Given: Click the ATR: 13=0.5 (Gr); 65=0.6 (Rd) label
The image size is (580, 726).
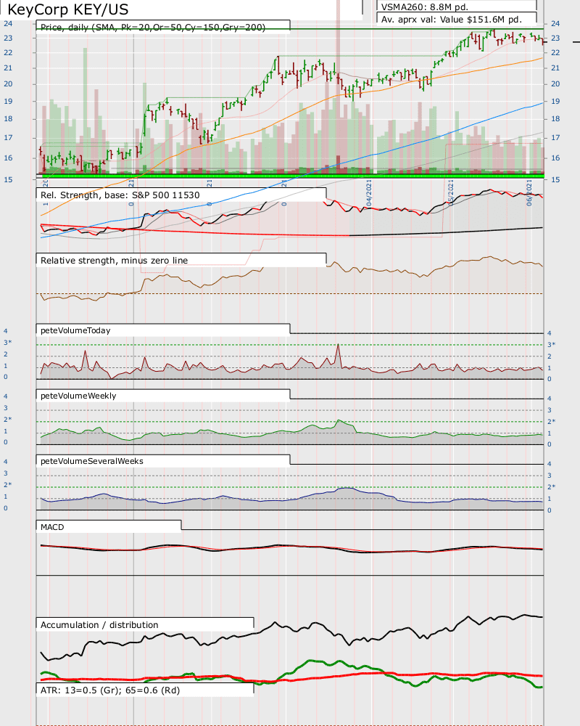Looking at the screenshot, I should pos(110,690).
